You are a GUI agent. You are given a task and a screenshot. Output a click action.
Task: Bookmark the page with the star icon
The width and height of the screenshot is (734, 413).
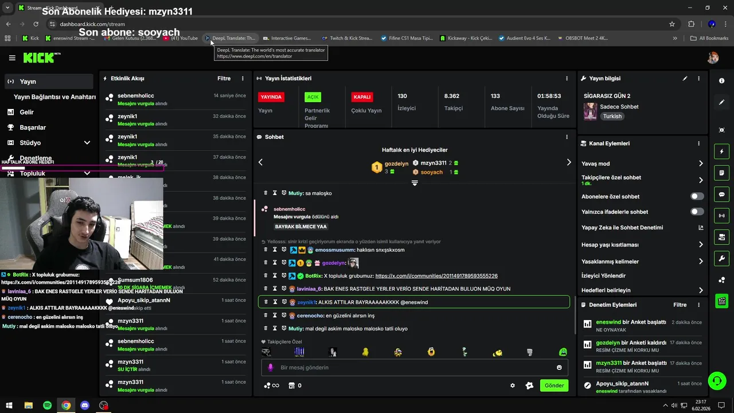click(x=672, y=24)
